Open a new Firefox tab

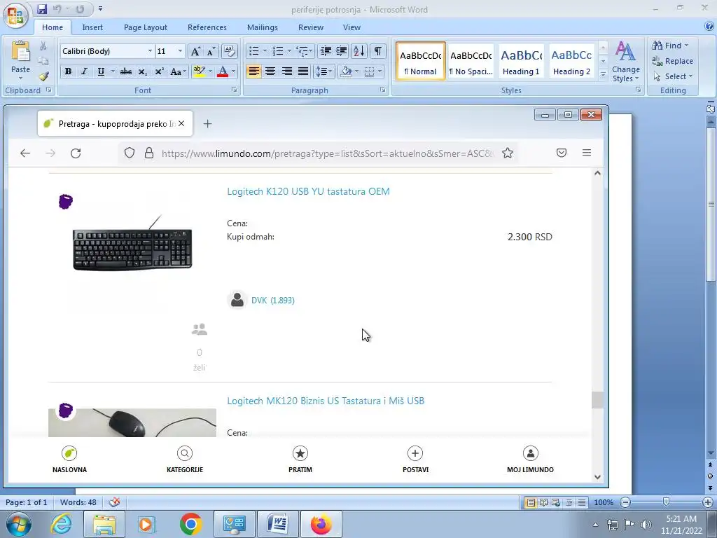[x=207, y=123]
